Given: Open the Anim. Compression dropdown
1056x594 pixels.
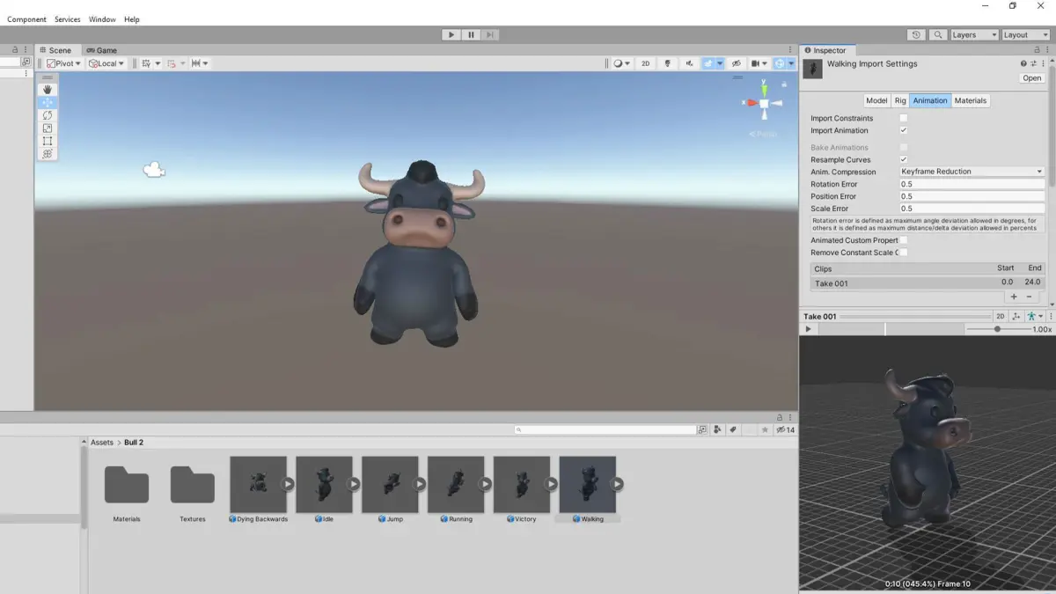Looking at the screenshot, I should point(972,172).
